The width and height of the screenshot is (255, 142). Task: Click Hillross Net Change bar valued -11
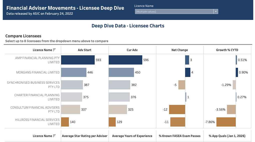tap(178, 122)
